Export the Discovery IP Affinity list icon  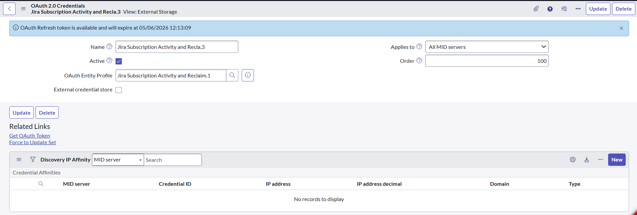click(x=587, y=160)
